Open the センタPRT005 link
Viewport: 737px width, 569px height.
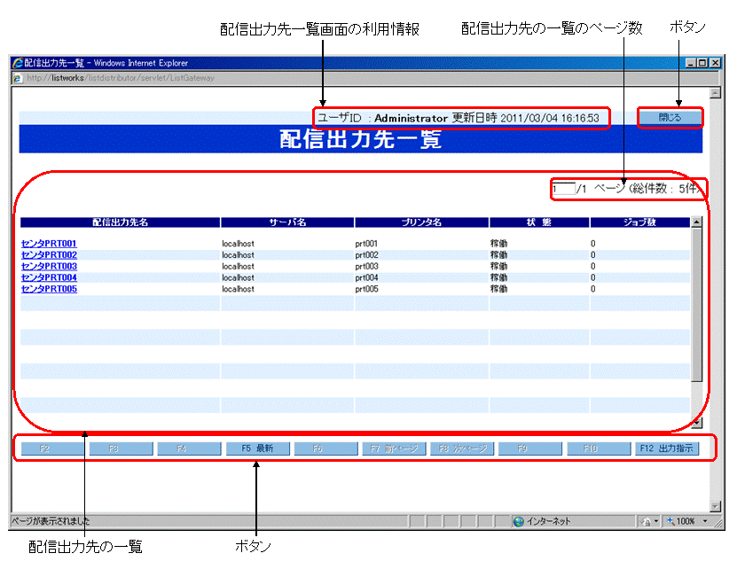[49, 289]
